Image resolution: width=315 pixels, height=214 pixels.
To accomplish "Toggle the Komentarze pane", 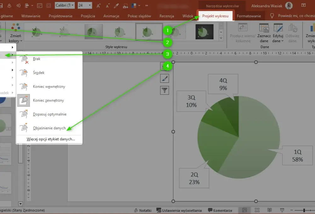I will (x=220, y=211).
